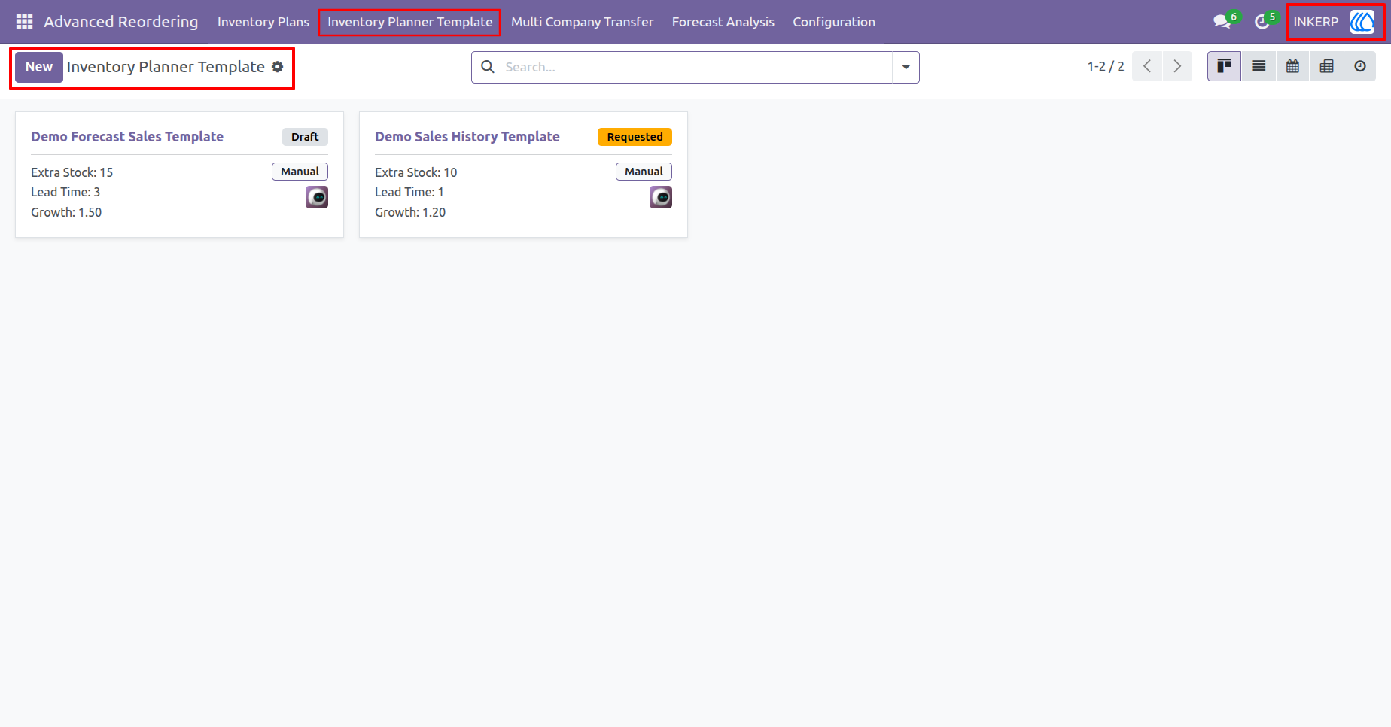This screenshot has height=727, width=1391.
Task: Click the Inventory Planner Template breadcrumb title
Action: coord(166,67)
